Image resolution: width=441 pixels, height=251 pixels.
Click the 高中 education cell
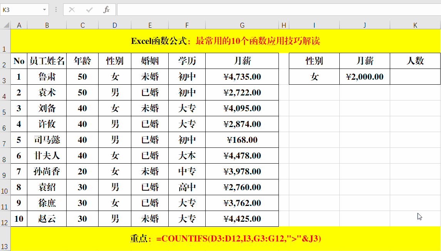pyautogui.click(x=187, y=187)
